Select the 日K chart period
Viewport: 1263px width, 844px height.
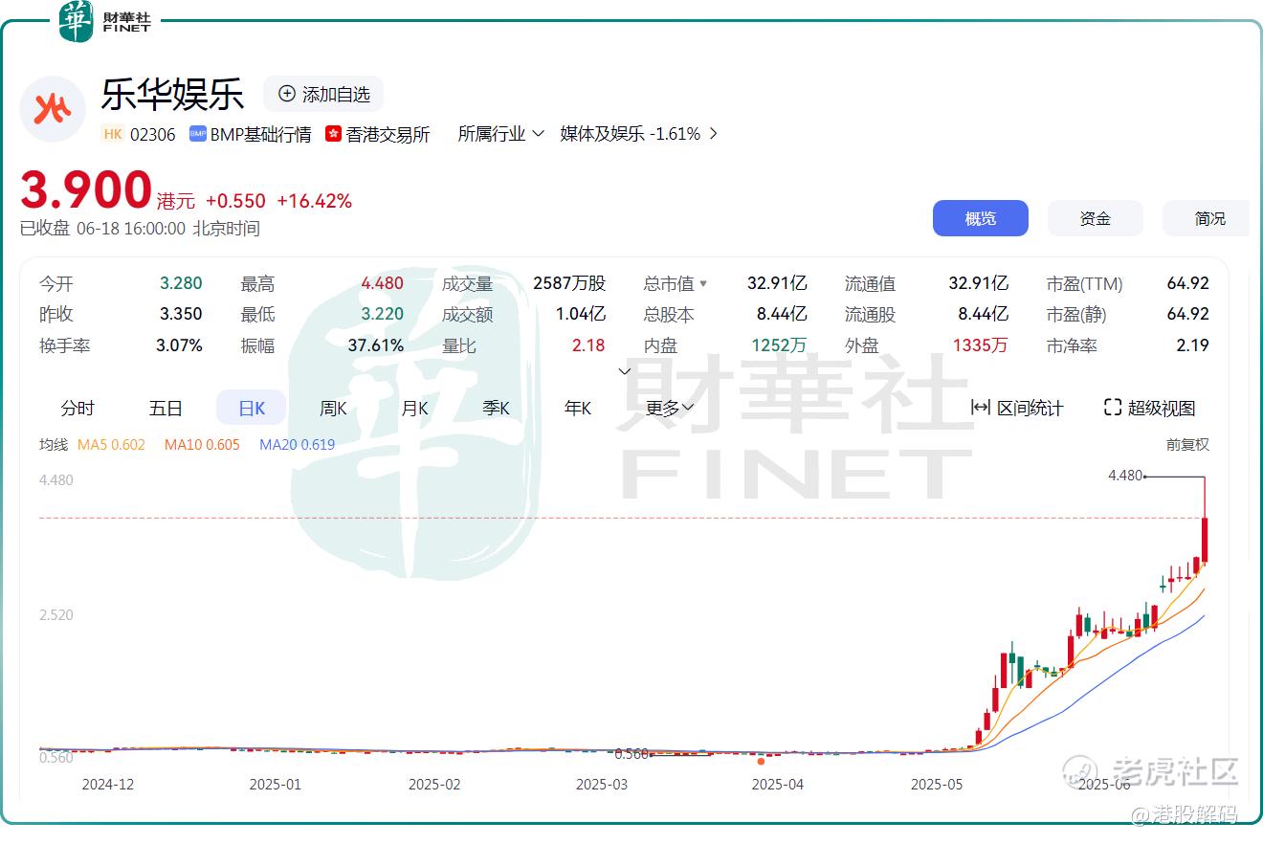click(x=252, y=409)
